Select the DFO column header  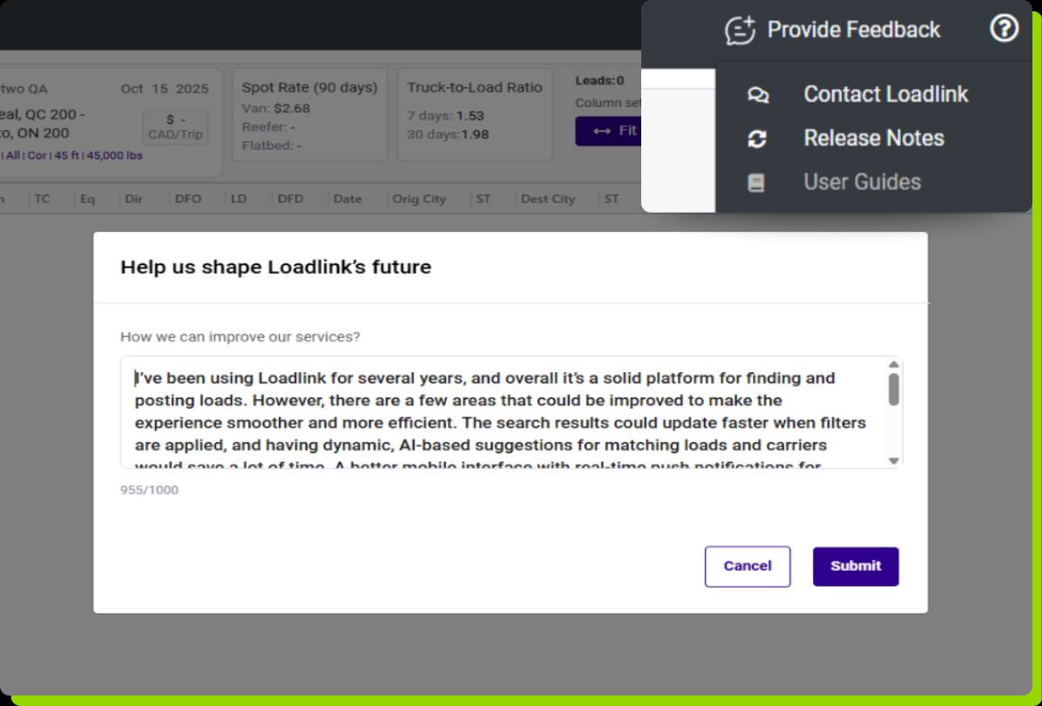click(187, 199)
